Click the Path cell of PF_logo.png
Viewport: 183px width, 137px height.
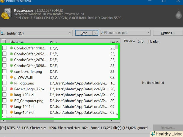[x=79, y=83]
